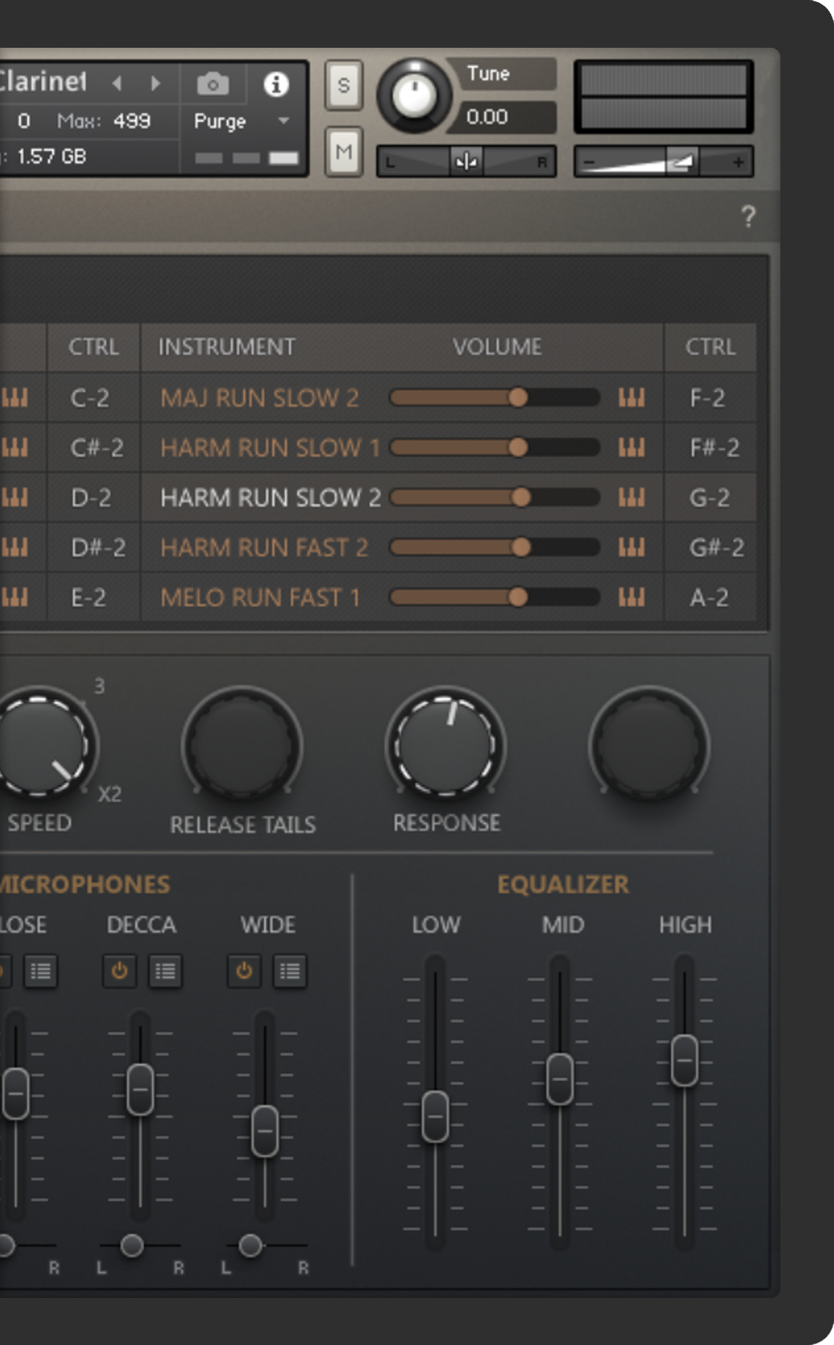Click the camera snapshot icon

pyautogui.click(x=212, y=85)
